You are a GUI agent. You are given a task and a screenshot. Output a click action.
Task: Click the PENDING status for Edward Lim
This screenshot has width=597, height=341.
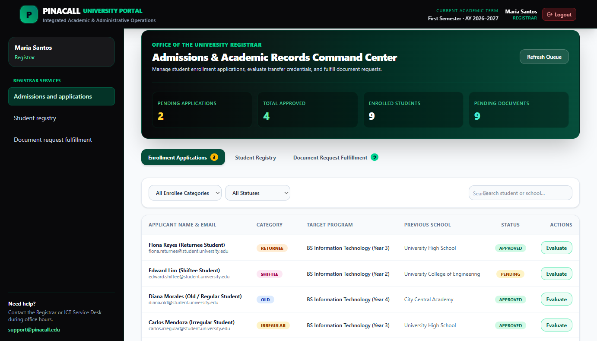coord(510,274)
